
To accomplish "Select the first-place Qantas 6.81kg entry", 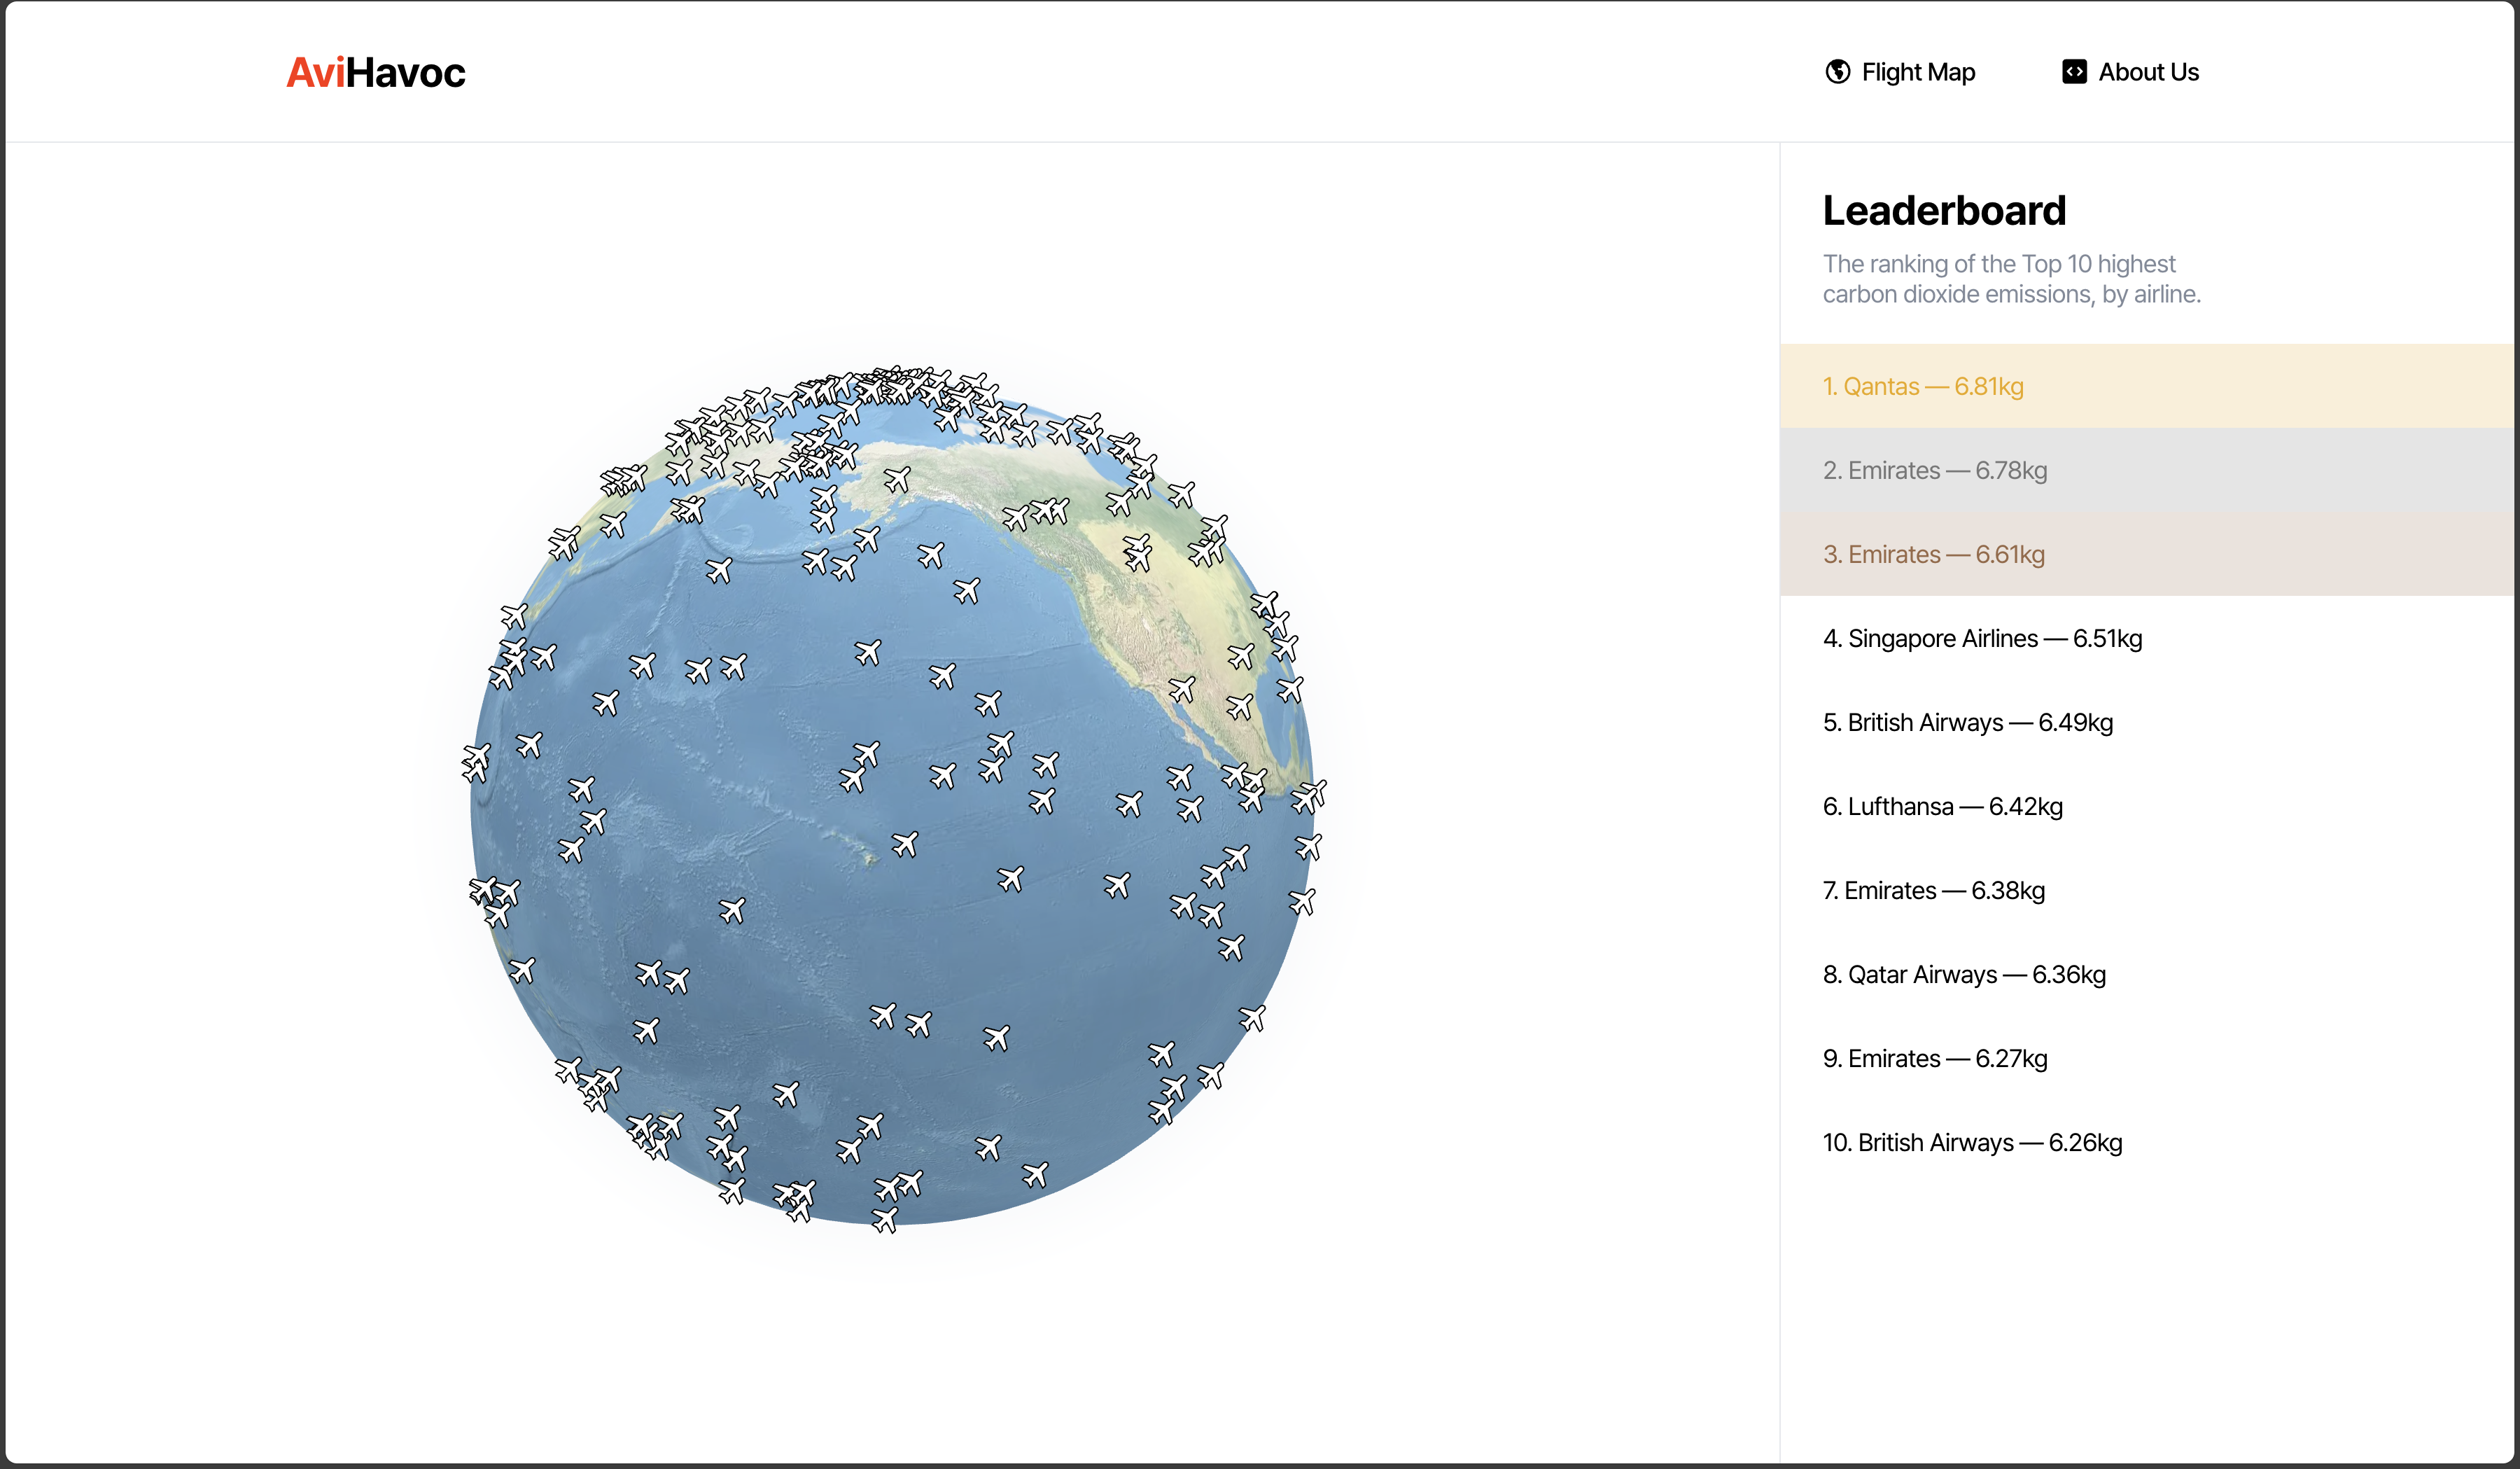I will click(x=1922, y=387).
